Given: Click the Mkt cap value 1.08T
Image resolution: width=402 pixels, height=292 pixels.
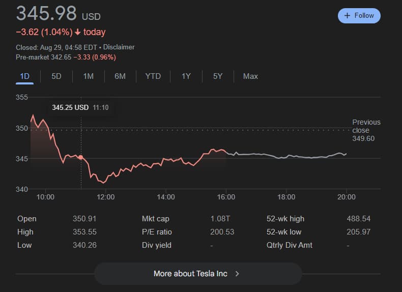Looking at the screenshot, I should pyautogui.click(x=220, y=219).
